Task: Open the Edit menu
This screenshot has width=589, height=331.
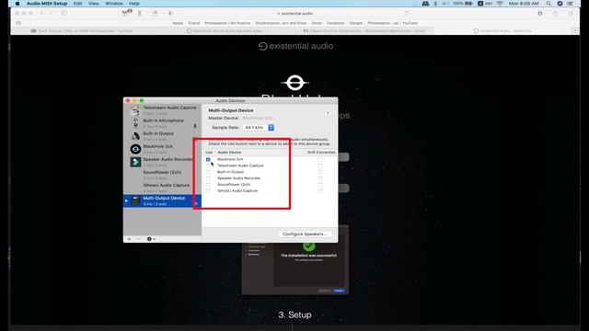Action: pyautogui.click(x=77, y=4)
